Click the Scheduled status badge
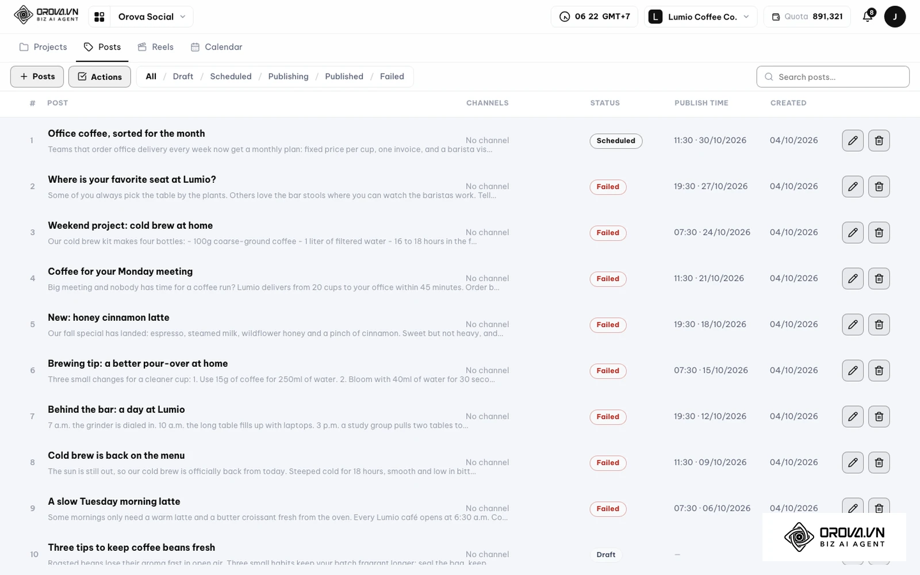The image size is (920, 575). point(616,141)
